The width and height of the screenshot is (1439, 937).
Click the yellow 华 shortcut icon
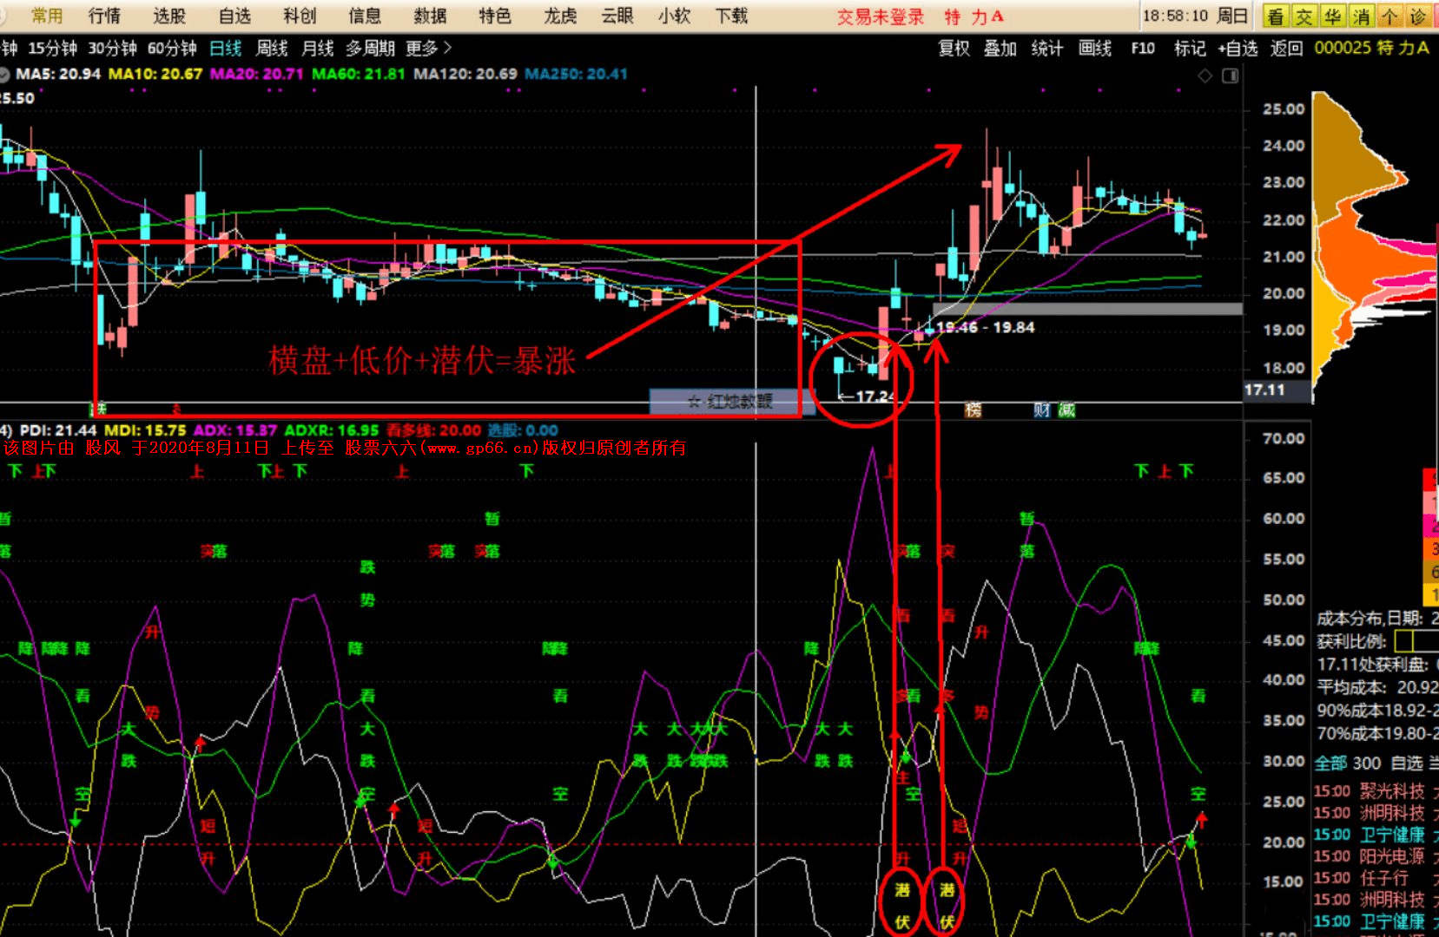coord(1332,16)
